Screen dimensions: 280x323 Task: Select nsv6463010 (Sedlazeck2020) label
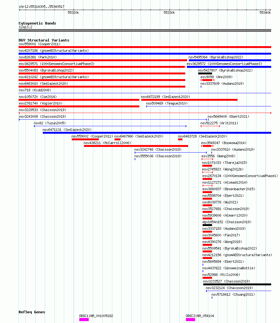(43, 83)
